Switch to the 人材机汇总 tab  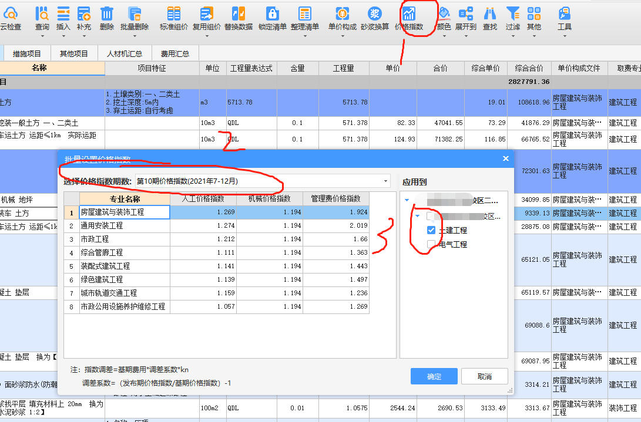click(125, 53)
